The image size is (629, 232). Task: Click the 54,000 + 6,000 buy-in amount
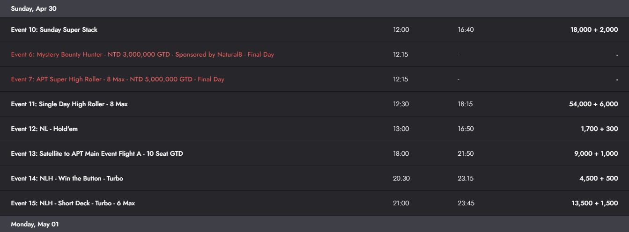click(593, 104)
